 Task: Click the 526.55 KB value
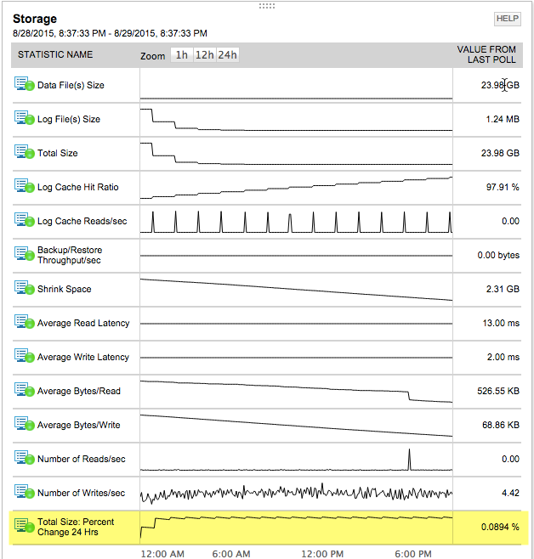click(x=498, y=391)
